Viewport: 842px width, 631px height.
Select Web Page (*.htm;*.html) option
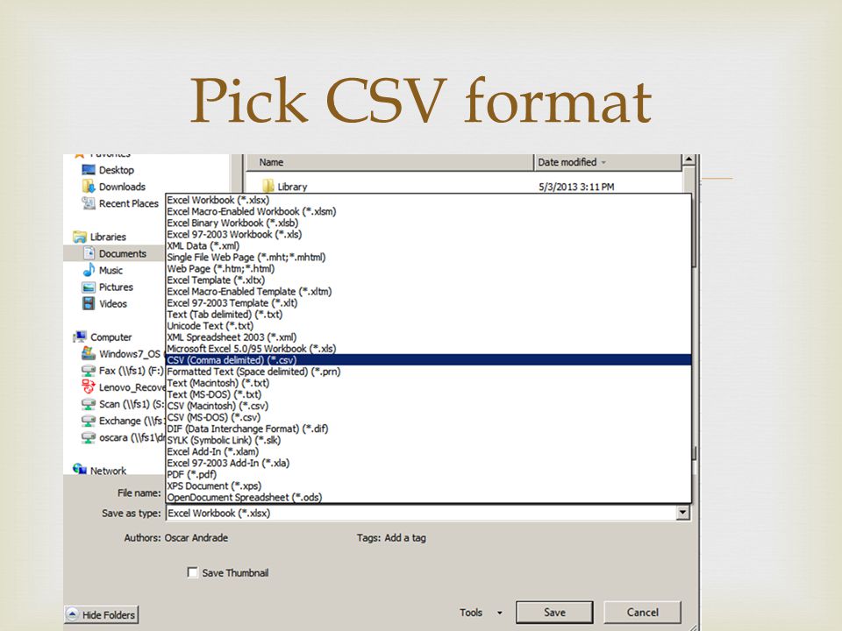pyautogui.click(x=428, y=268)
